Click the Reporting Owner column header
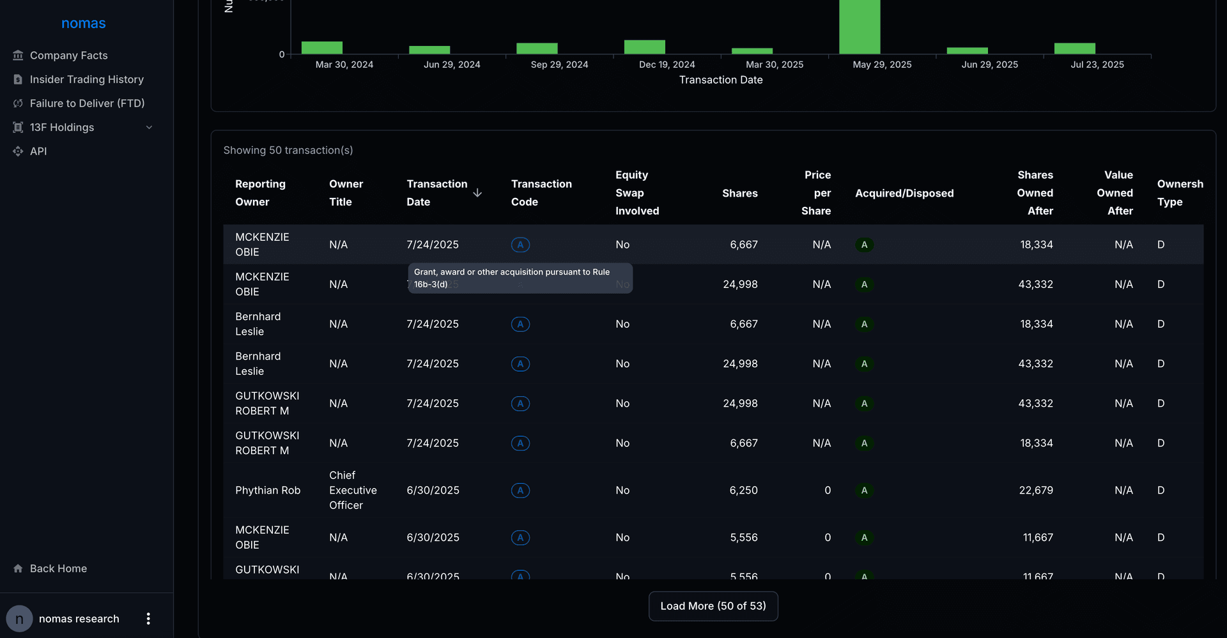 (x=260, y=193)
